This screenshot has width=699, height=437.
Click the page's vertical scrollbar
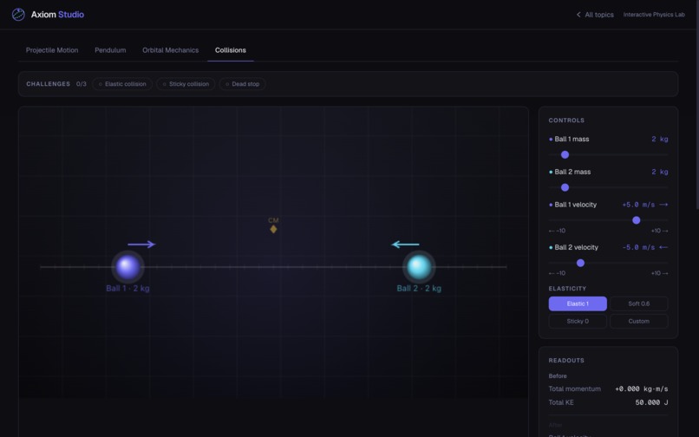[x=696, y=105]
